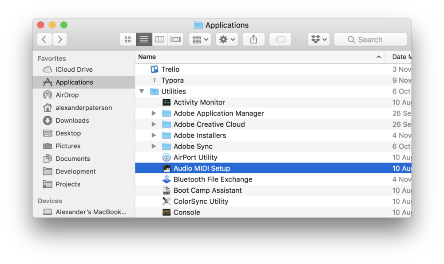Expand the Adobe Creative Cloud folder
This screenshot has height=264, width=444.
click(x=154, y=124)
